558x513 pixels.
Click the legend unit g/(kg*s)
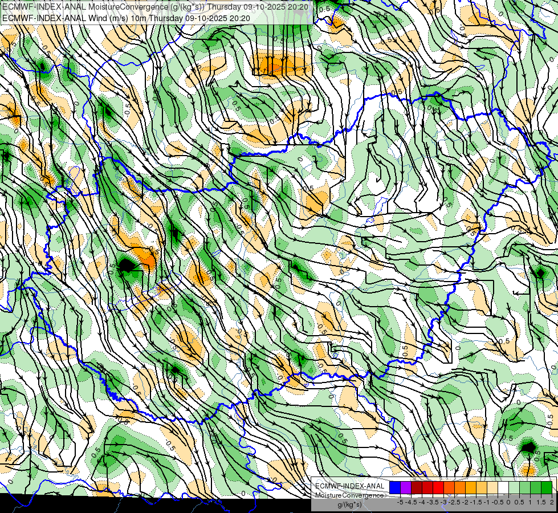(350, 505)
